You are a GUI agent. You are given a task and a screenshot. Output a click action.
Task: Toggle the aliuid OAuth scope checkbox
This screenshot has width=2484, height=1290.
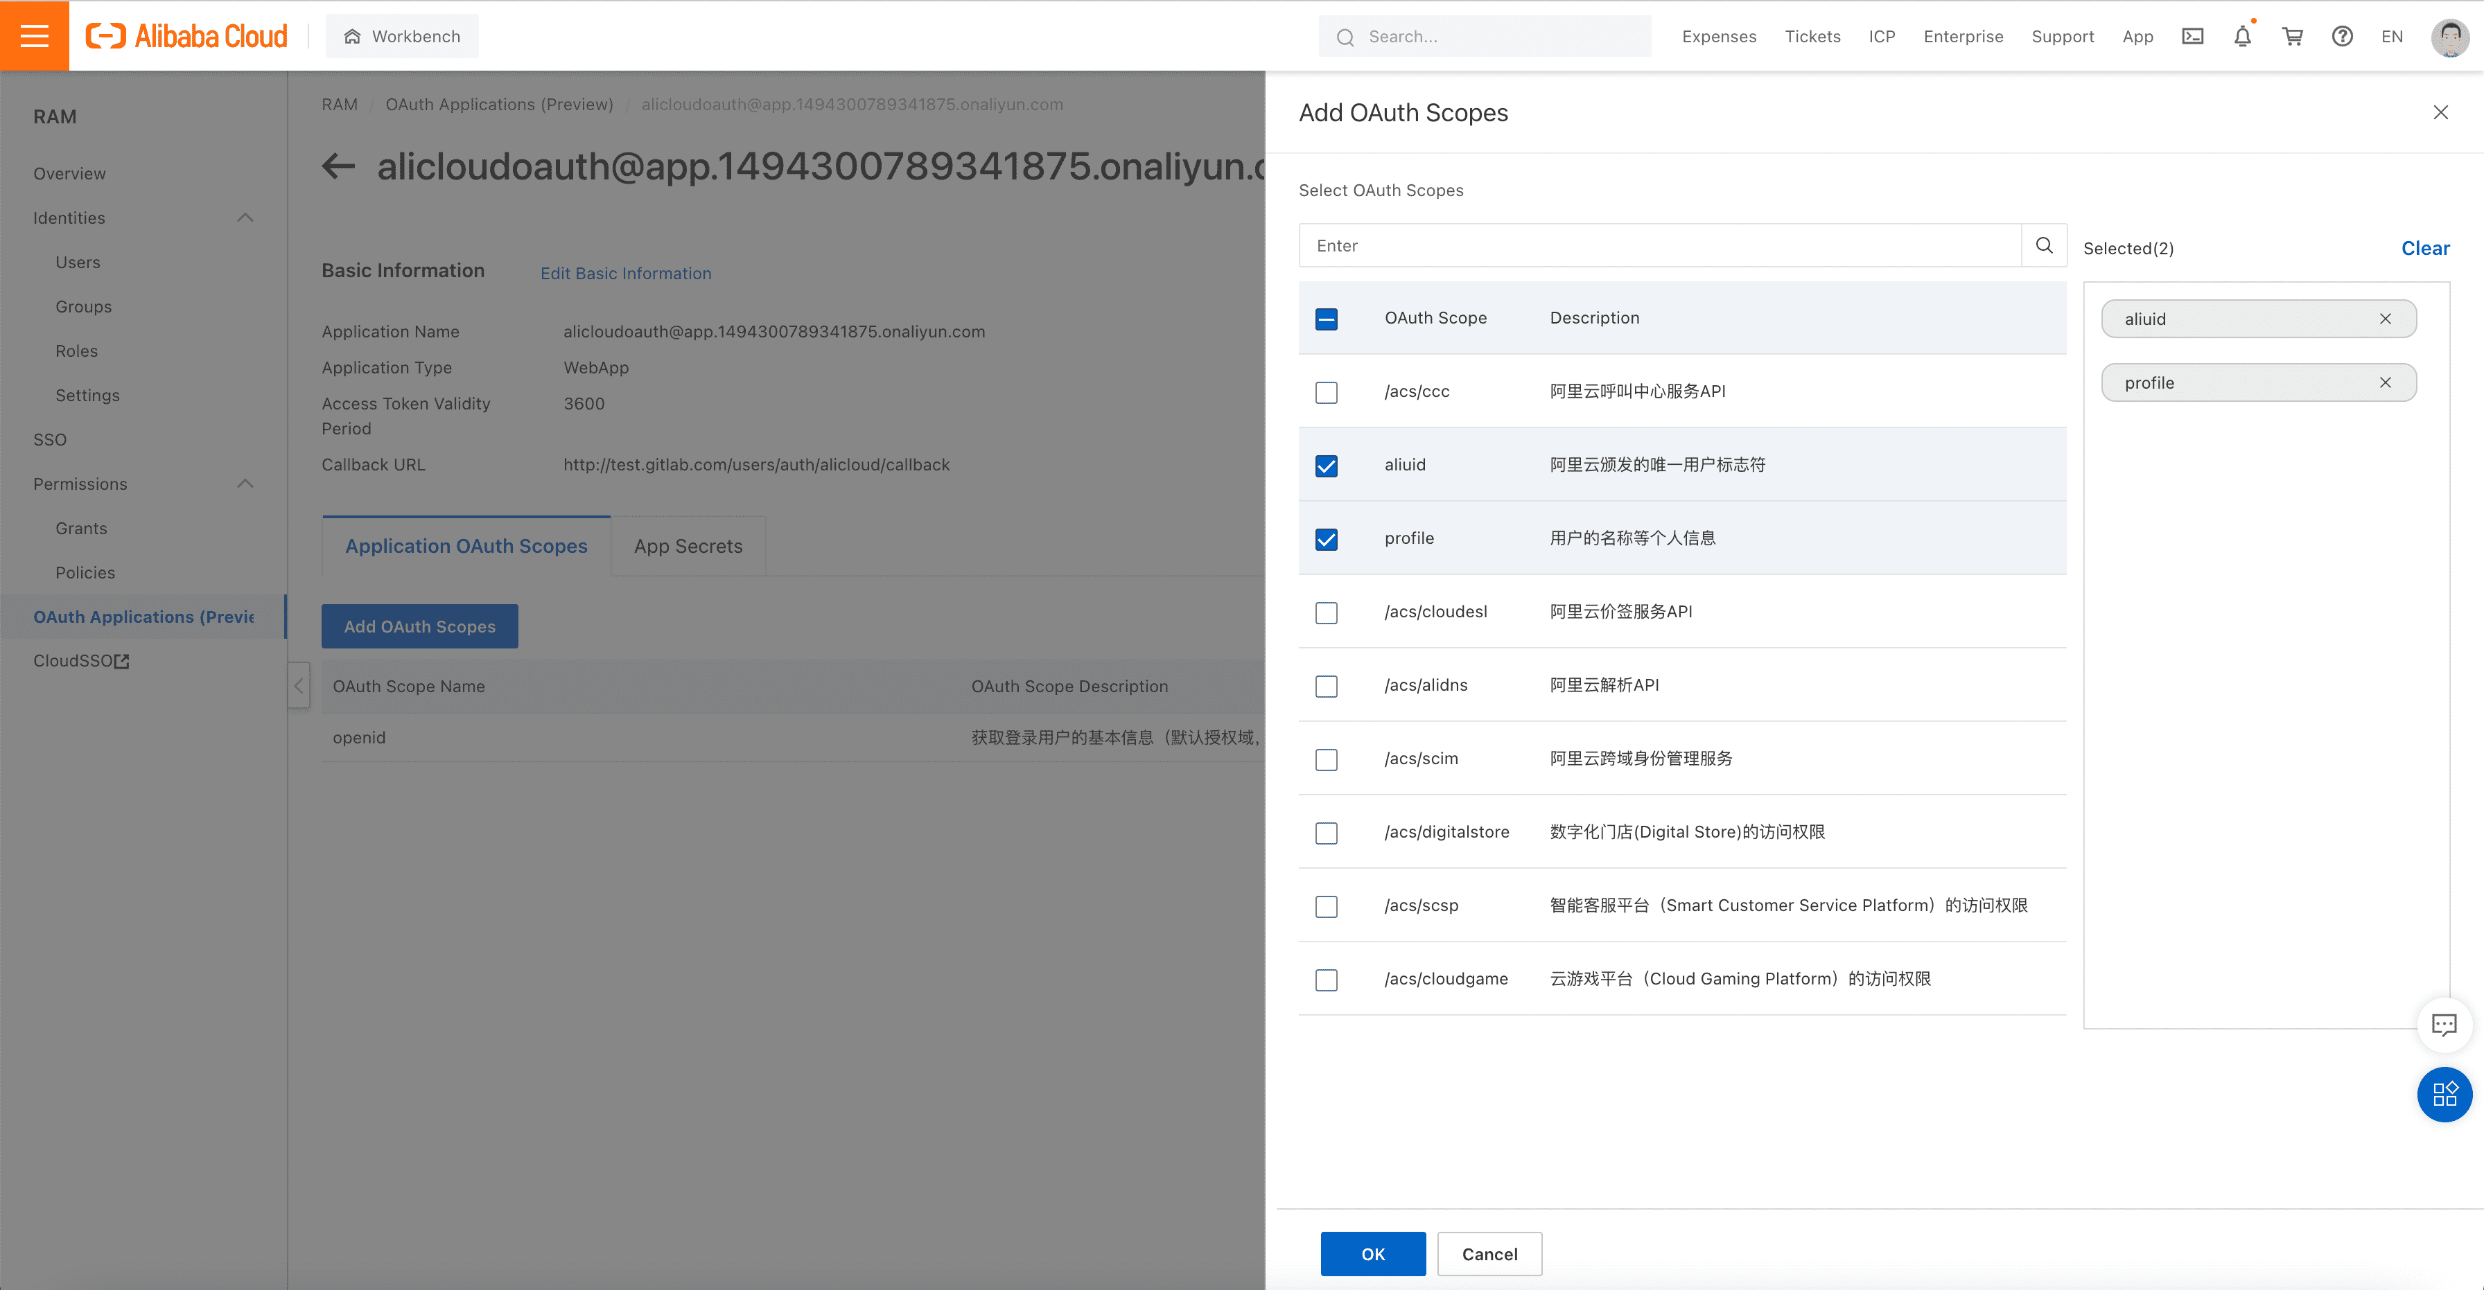click(x=1326, y=464)
